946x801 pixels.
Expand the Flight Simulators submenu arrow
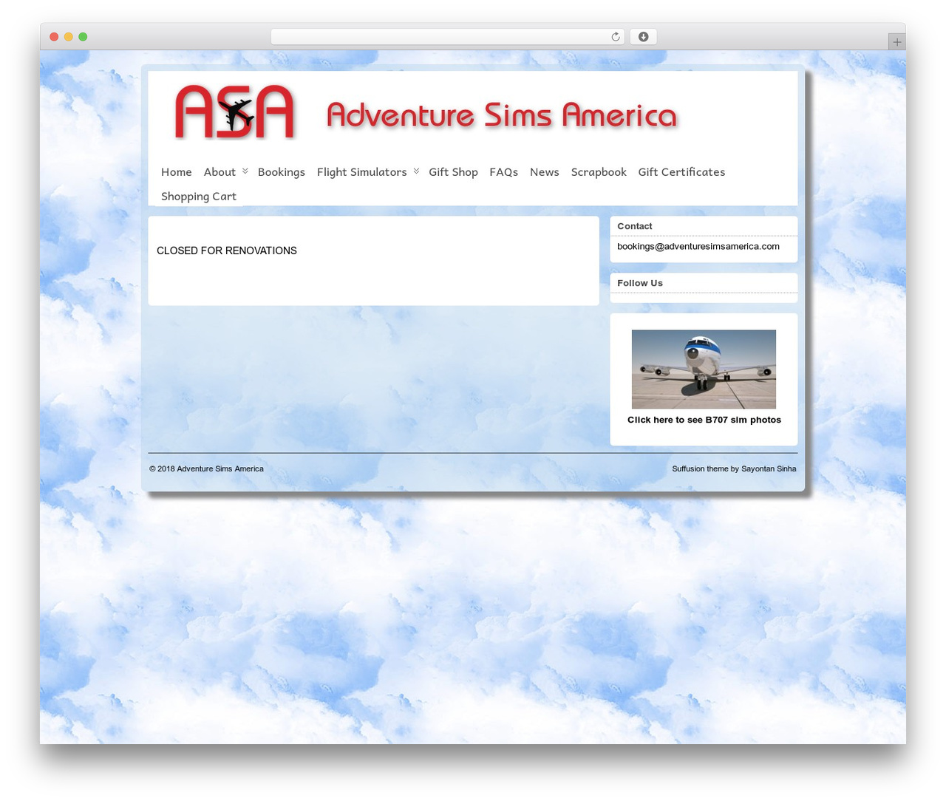[416, 171]
